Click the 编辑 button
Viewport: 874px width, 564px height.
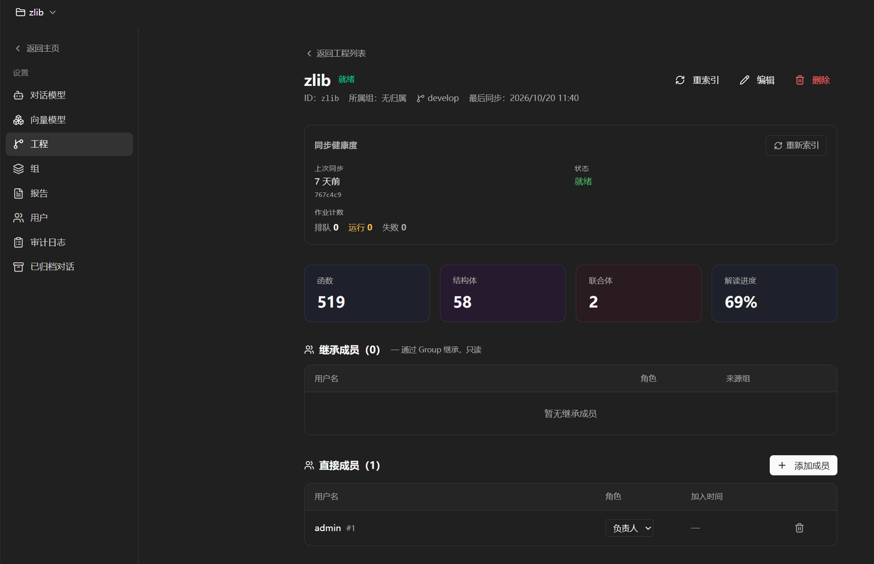point(757,80)
